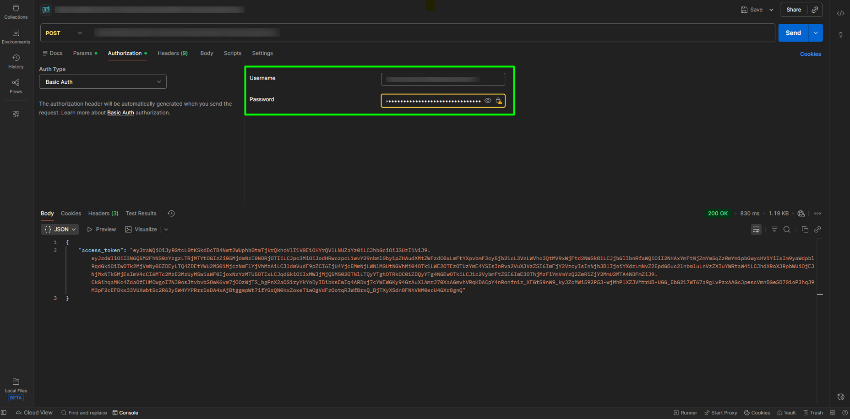Open the JSON format dropdown
The width and height of the screenshot is (850, 419).
pos(60,230)
